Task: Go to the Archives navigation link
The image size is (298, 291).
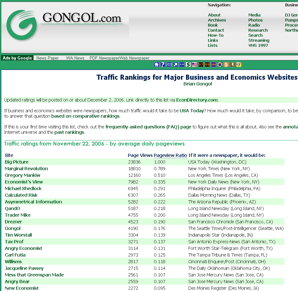Action: tap(217, 20)
